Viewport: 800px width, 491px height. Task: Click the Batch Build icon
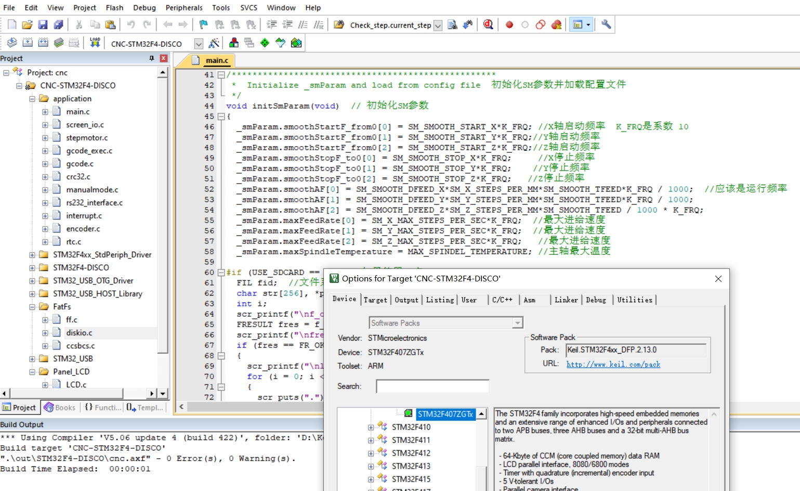[x=59, y=43]
